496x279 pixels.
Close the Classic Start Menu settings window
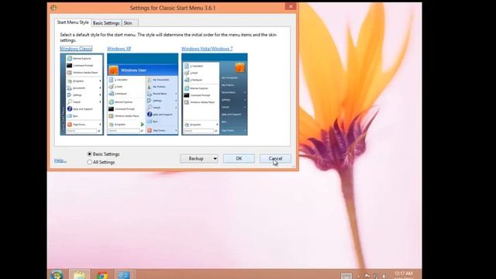(291, 7)
